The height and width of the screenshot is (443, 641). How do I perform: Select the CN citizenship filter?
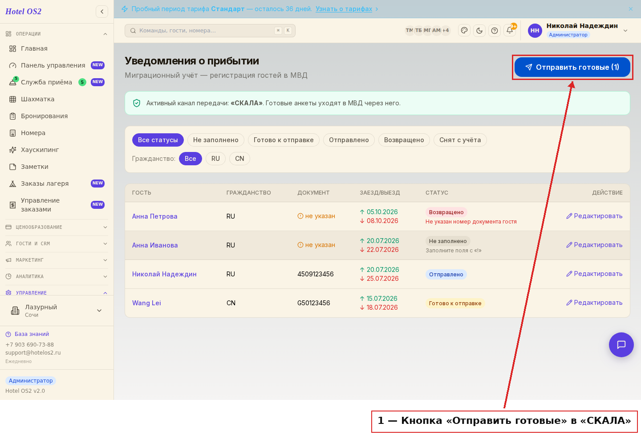(239, 159)
